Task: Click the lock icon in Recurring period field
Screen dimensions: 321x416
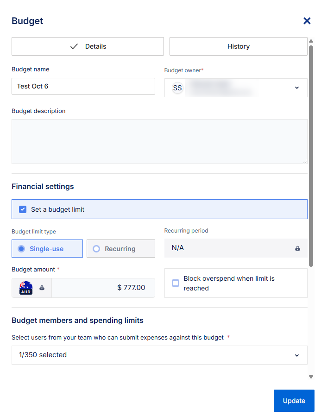Action: pyautogui.click(x=297, y=248)
